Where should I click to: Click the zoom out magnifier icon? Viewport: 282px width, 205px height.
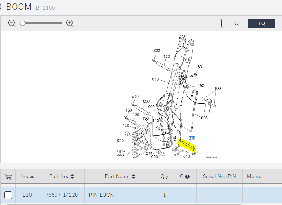click(12, 23)
